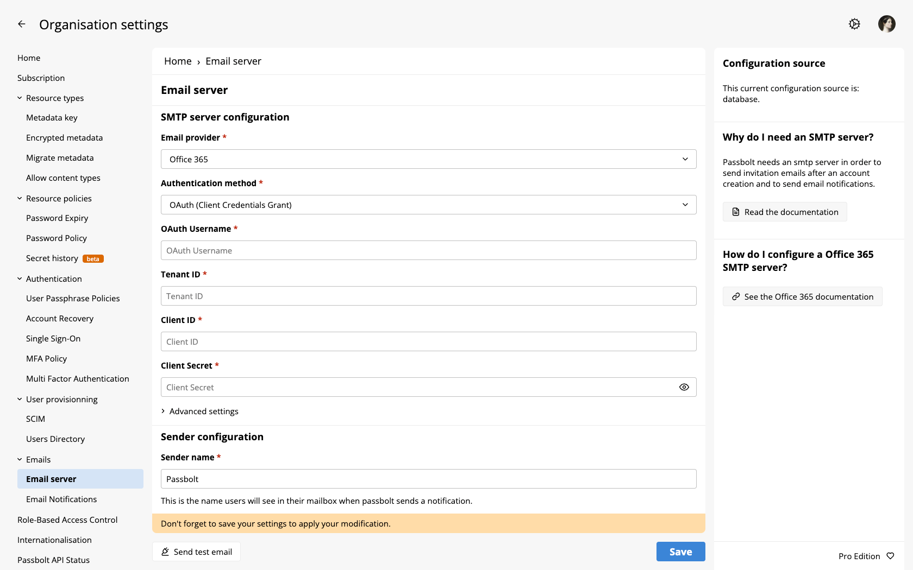The image size is (913, 570).
Task: Open Subscription settings
Action: point(41,78)
